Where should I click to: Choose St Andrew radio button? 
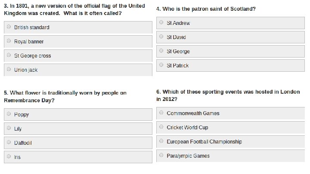click(161, 22)
